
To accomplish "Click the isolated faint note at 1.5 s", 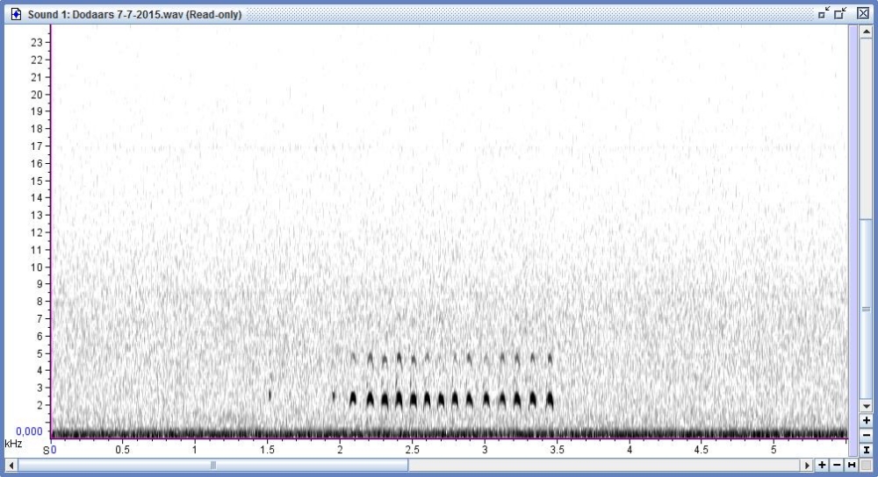I will [270, 395].
